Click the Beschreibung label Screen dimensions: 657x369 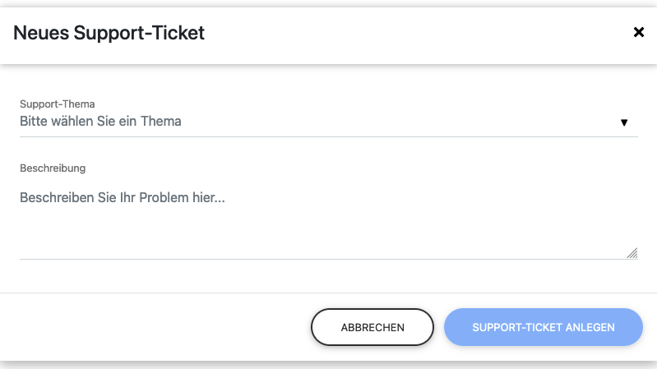click(x=53, y=168)
